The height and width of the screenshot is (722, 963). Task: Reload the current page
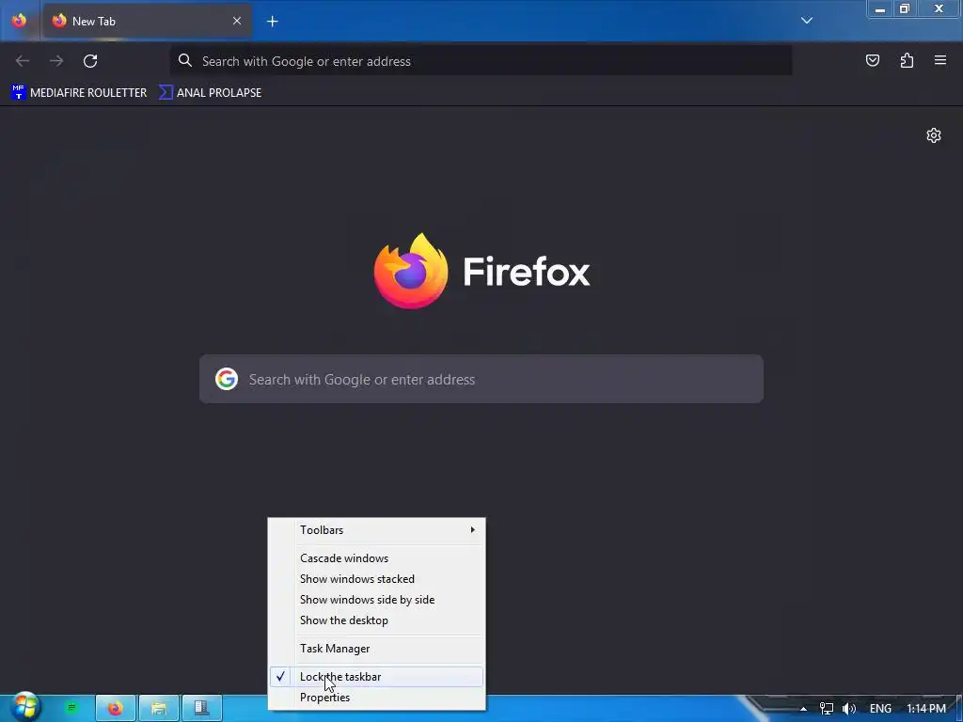[x=90, y=61]
